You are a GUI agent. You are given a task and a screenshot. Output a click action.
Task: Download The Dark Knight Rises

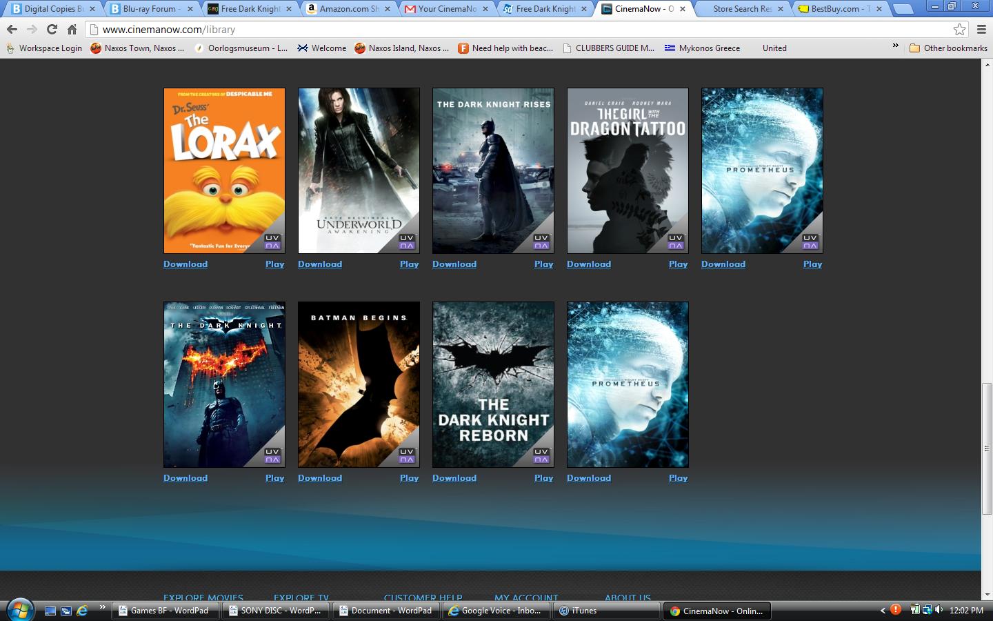click(454, 264)
